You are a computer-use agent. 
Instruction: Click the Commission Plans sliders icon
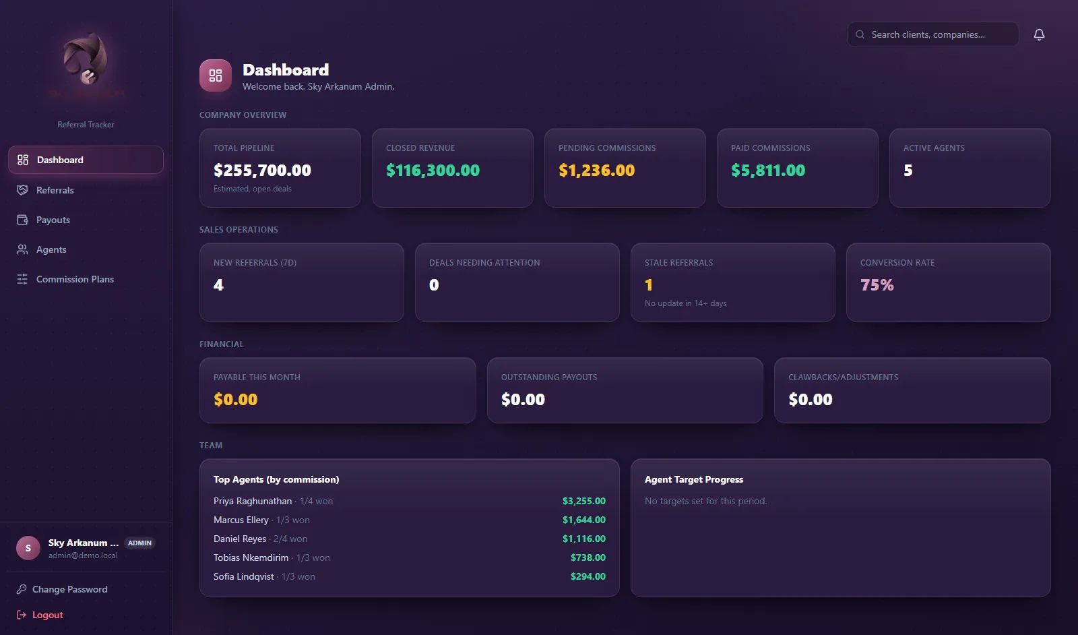coord(22,279)
